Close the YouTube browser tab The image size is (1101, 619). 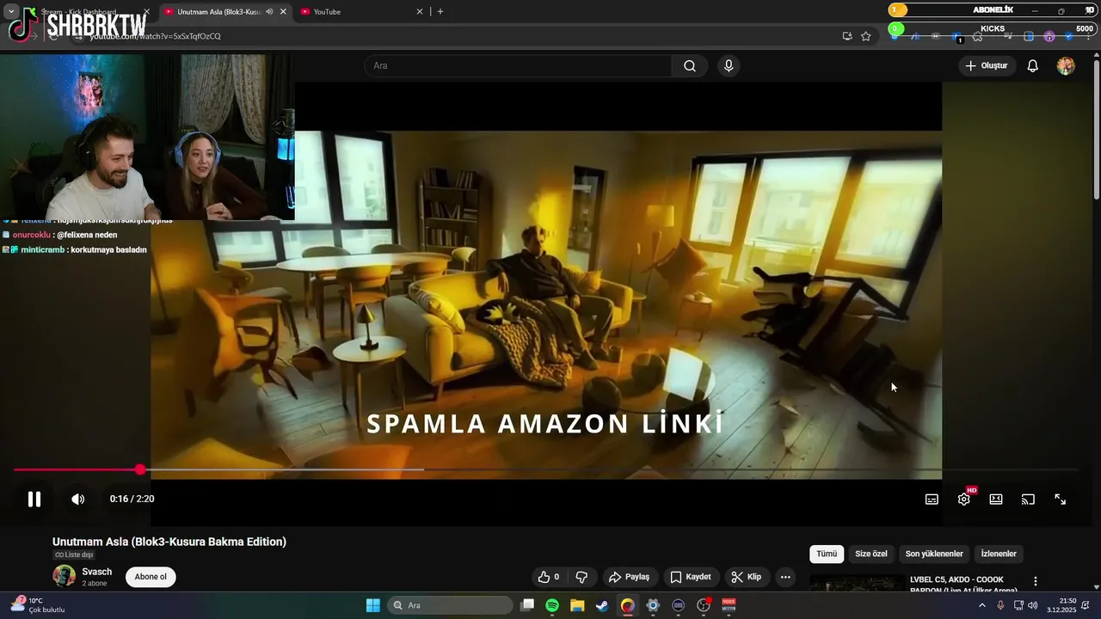pyautogui.click(x=420, y=12)
